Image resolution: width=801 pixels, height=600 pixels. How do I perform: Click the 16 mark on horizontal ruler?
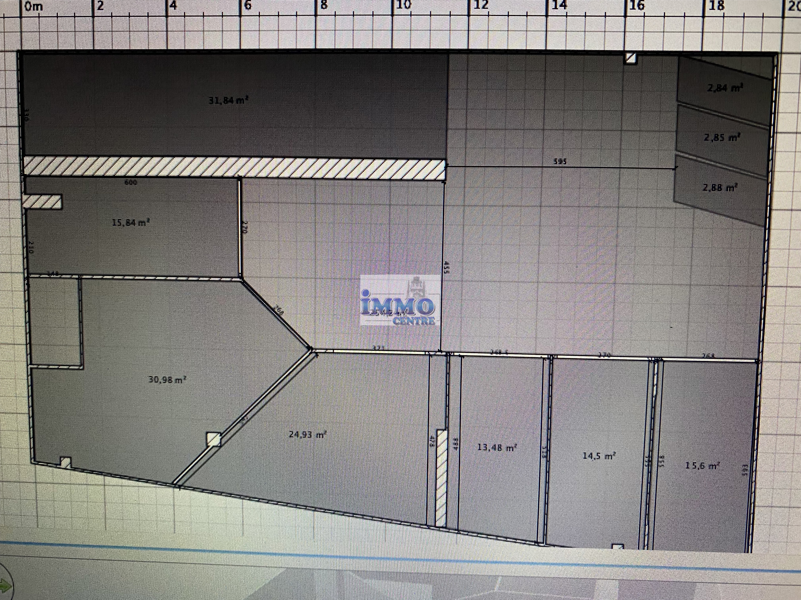point(637,5)
